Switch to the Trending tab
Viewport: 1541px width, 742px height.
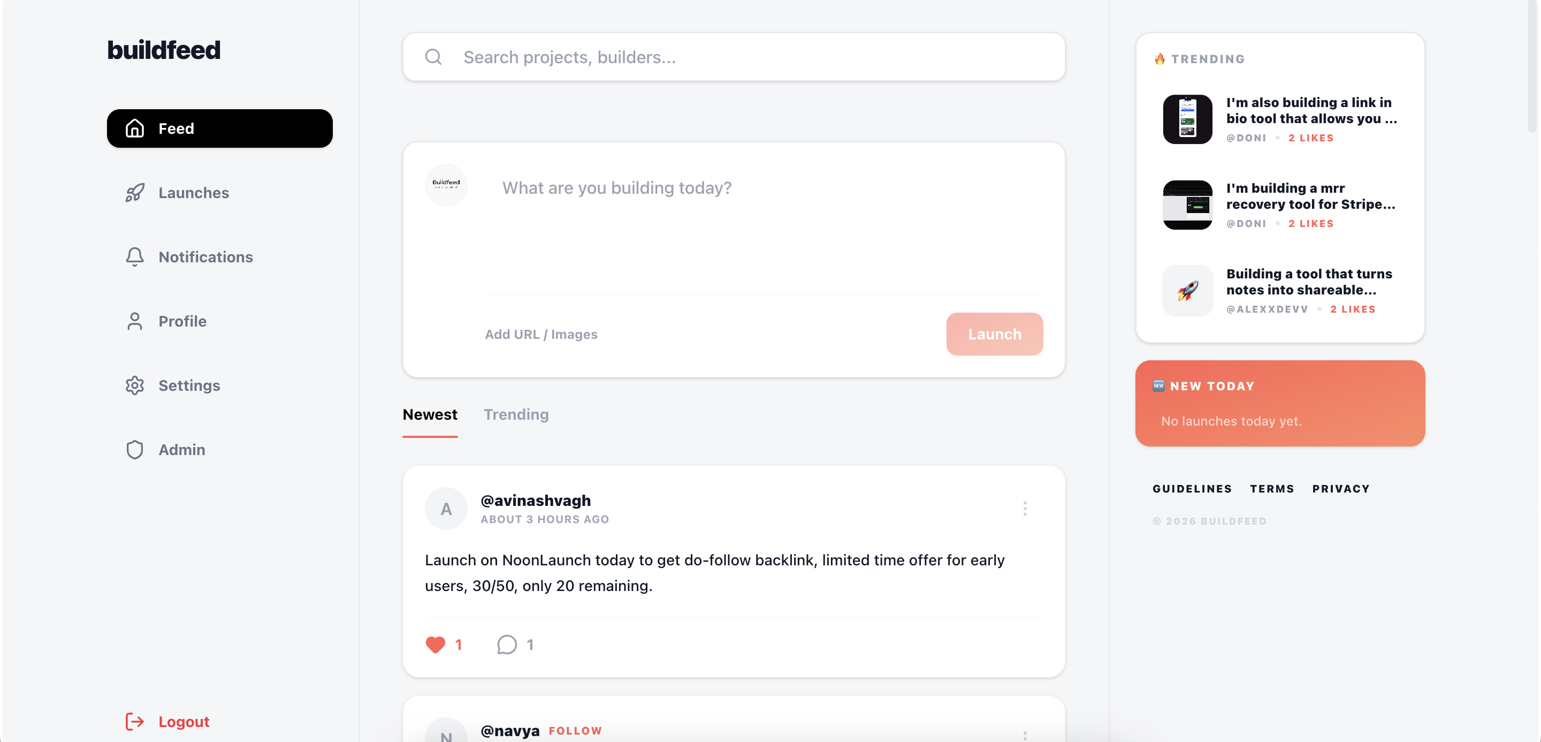tap(516, 414)
